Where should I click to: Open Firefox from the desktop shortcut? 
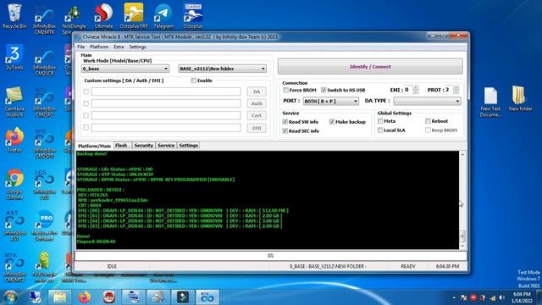[14, 140]
